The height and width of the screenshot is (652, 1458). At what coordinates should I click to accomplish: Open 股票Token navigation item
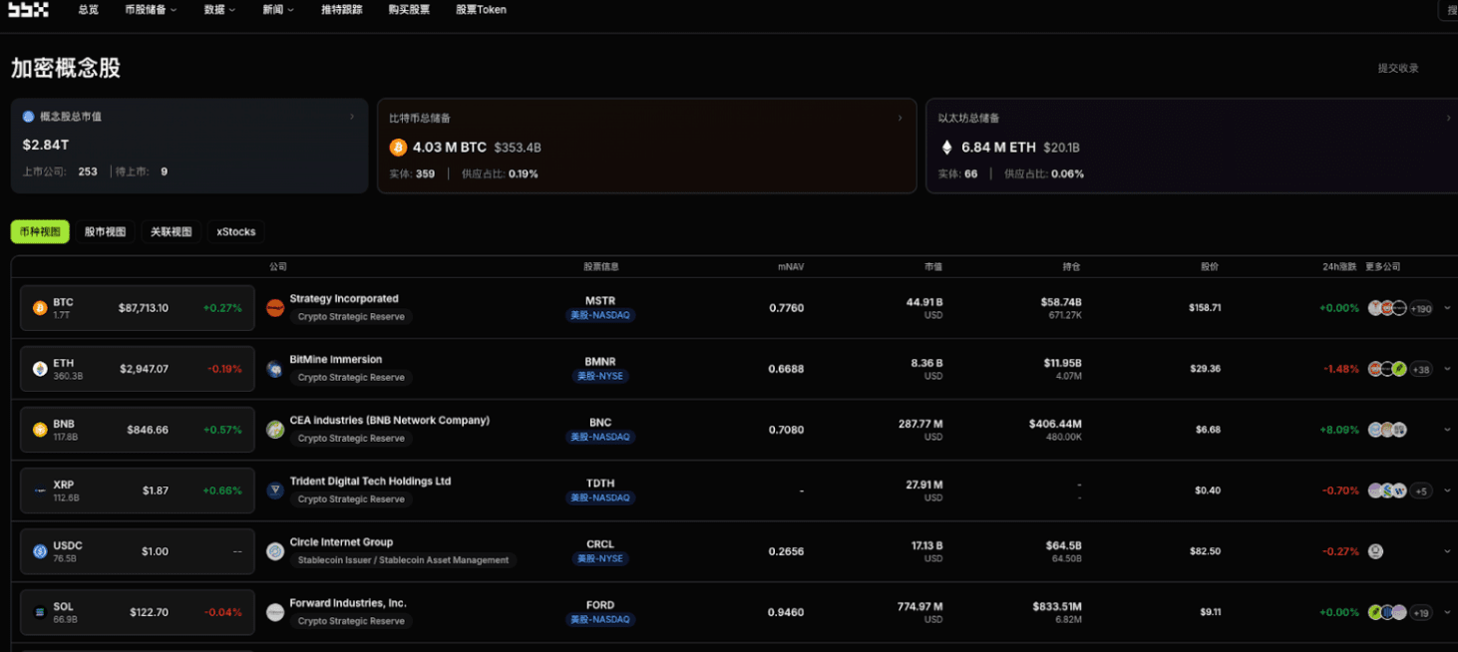tap(481, 9)
